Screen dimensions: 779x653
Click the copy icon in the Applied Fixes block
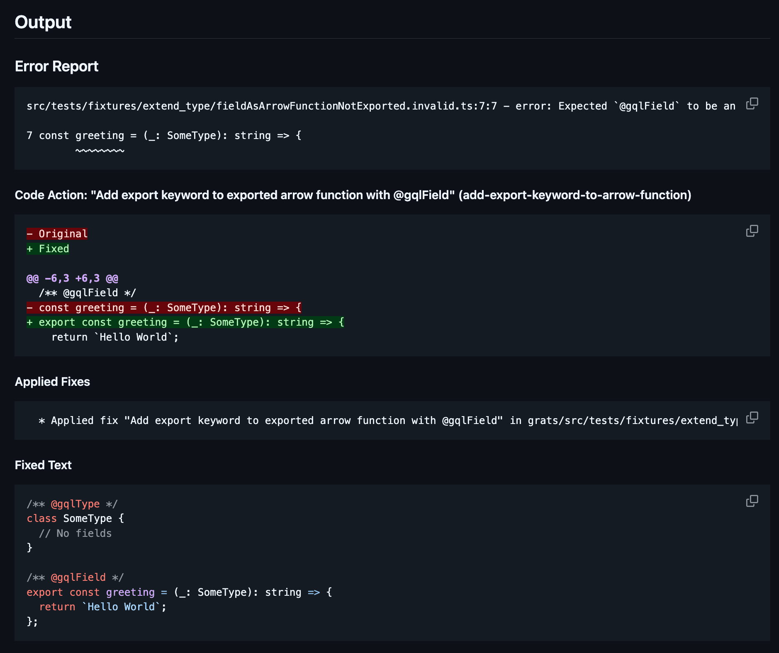click(x=752, y=417)
